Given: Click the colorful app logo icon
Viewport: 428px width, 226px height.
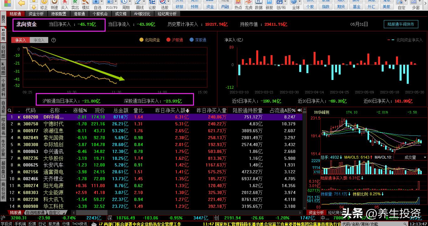Looking at the screenshot, I should coord(7,3).
